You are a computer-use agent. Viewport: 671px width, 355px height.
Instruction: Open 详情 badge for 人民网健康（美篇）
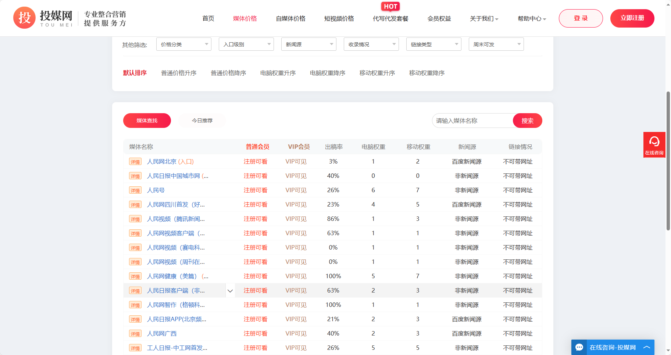[135, 276]
